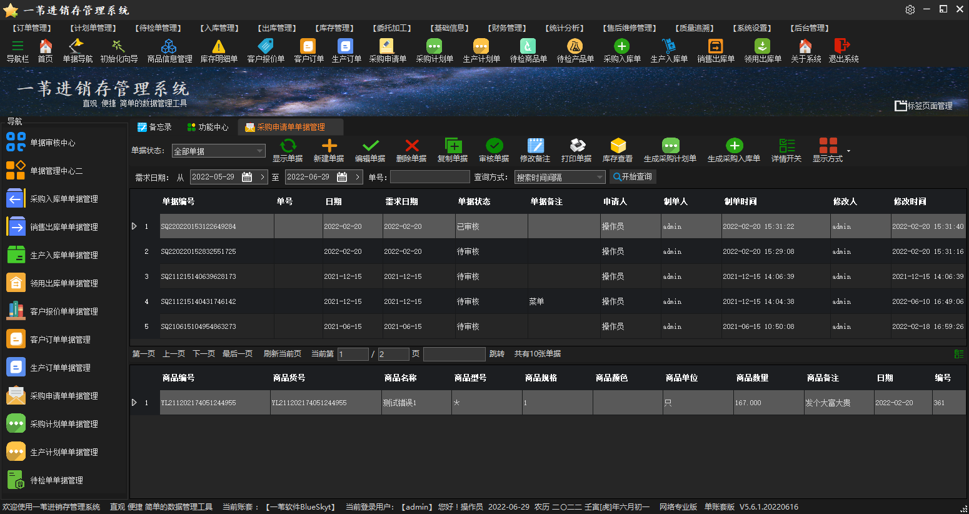Go to 最后一页 last page
Screen dimensions: 969x514
(238, 354)
